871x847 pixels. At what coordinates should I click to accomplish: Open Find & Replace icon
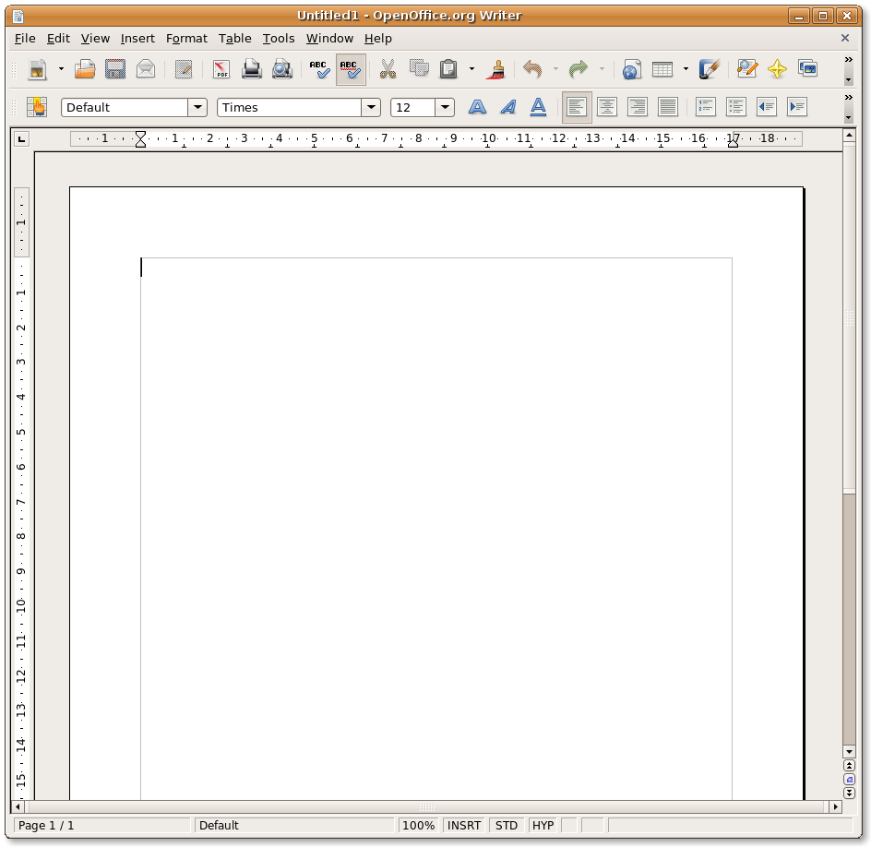(747, 69)
